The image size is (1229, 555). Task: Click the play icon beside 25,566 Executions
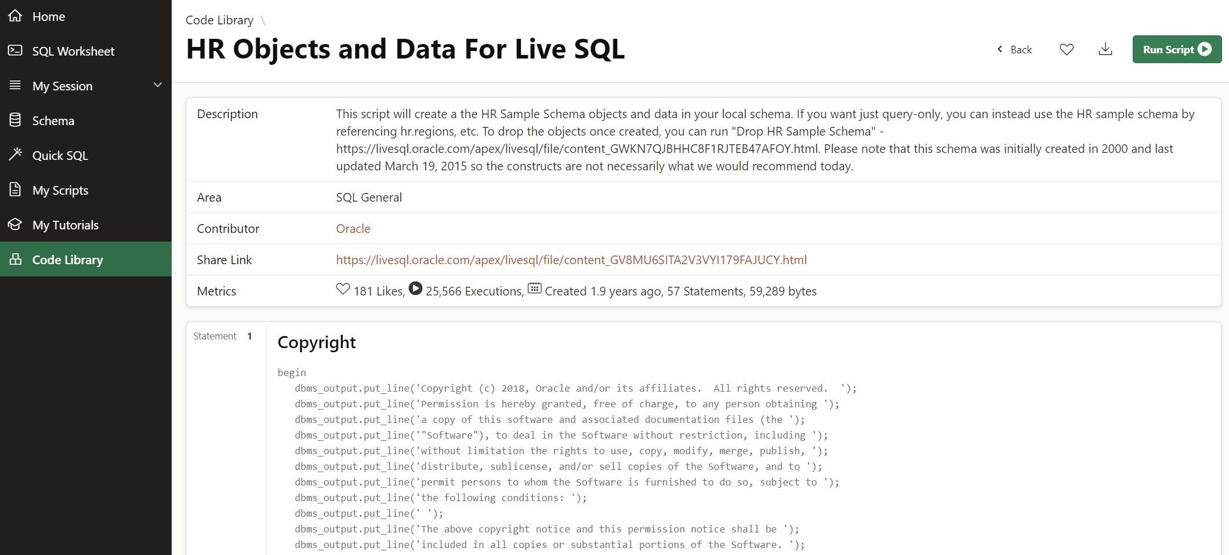click(x=415, y=288)
